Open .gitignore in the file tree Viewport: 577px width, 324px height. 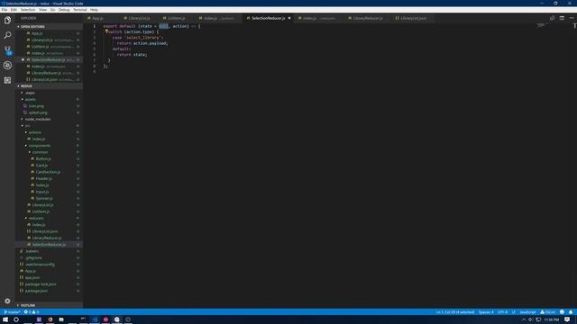coord(33,257)
